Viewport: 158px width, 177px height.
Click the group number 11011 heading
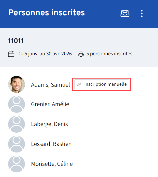(x=16, y=41)
